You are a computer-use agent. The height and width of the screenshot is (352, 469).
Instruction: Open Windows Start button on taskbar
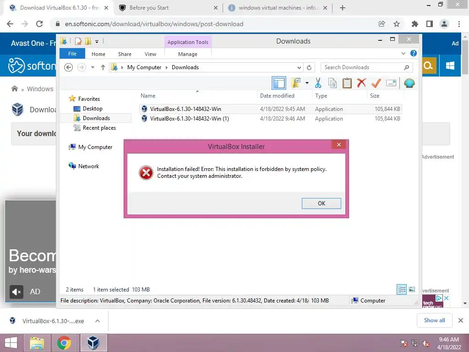point(11,343)
